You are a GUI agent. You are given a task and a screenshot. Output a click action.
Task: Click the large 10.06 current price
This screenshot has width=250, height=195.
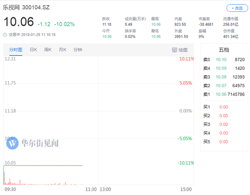point(19,22)
